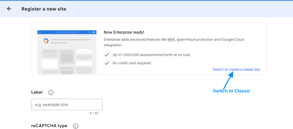Click the checkmark beside 1,000,000 assessments

click(x=107, y=55)
